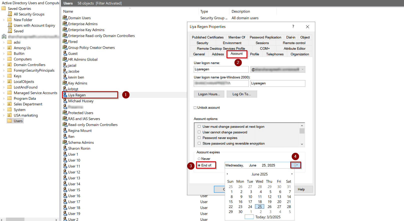Select the Never account expires radio
Screen dimensions: 404x221
199,159
